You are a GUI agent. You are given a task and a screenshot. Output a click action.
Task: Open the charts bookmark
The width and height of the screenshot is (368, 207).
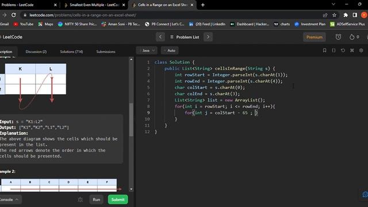point(282,24)
